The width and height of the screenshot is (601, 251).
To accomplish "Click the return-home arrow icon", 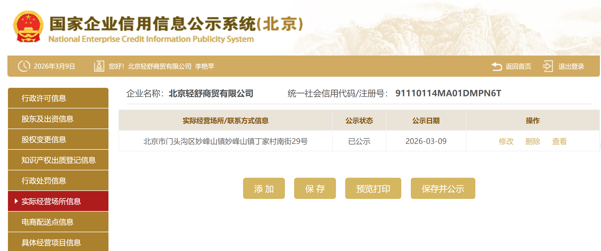I will pyautogui.click(x=497, y=66).
